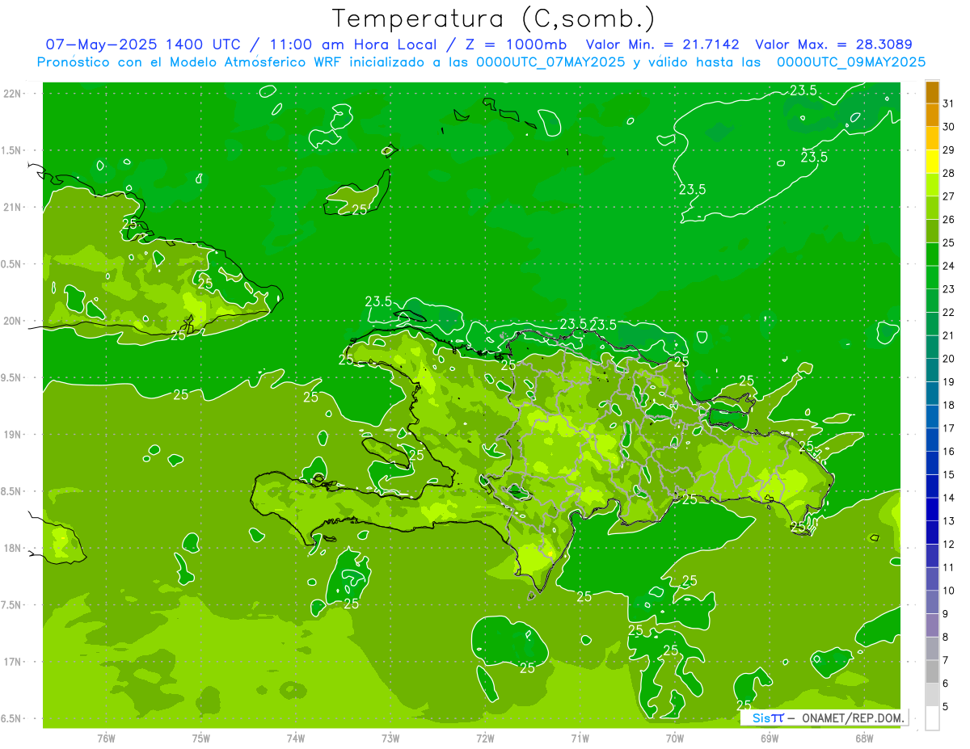Click the color scale label "12"
Image resolution: width=970 pixels, height=749 pixels.
pyautogui.click(x=949, y=545)
